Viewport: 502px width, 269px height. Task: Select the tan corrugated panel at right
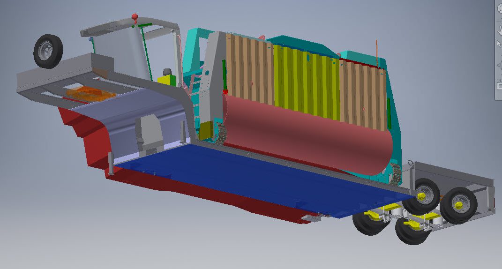[363, 95]
